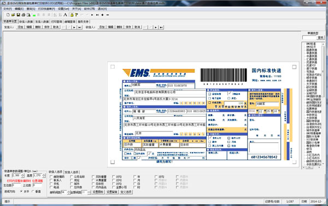Enable the 内件品名 checkbox

point(93,187)
